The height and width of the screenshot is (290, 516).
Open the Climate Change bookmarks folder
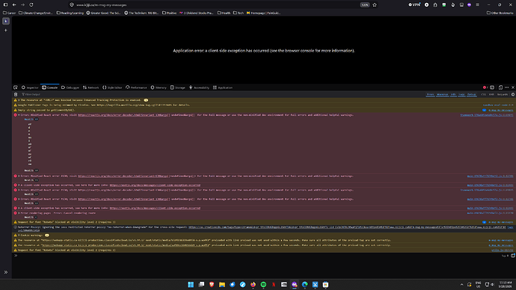pyautogui.click(x=36, y=13)
